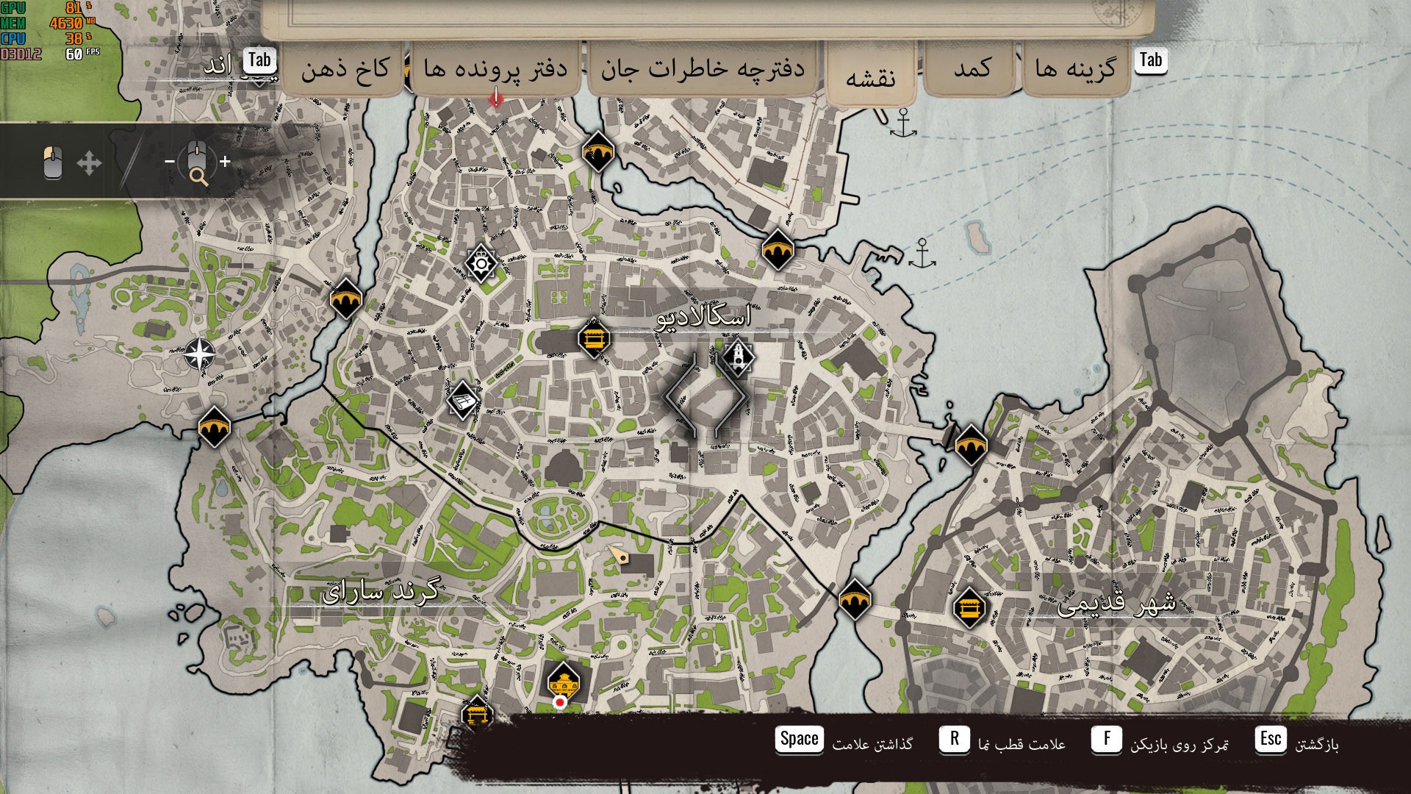
Task: Select the market stall icon in Old City
Action: click(x=969, y=608)
